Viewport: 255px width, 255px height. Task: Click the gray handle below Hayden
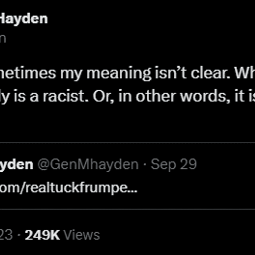pos(3,39)
